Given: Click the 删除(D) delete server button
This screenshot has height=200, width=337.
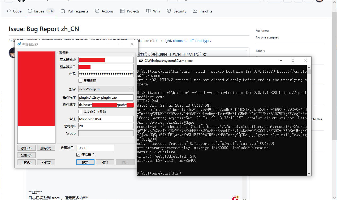Looking at the screenshot, I should pos(46,148).
